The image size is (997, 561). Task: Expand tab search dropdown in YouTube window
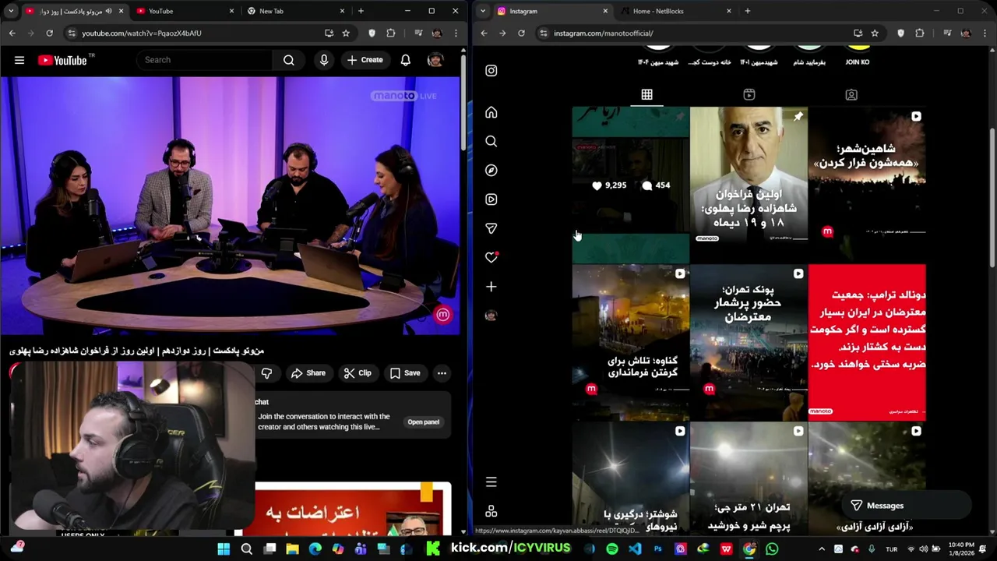coord(11,11)
